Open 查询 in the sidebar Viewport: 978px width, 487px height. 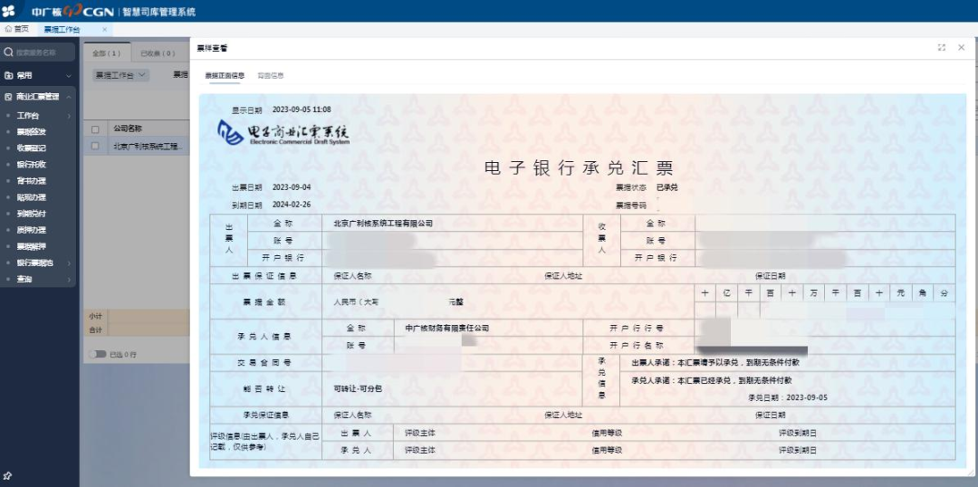coord(24,280)
